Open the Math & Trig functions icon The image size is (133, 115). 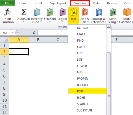point(113,12)
